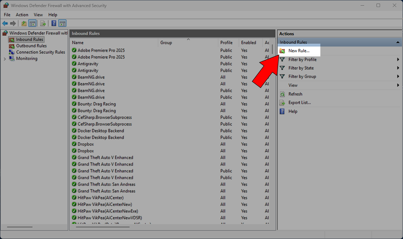Image resolution: width=403 pixels, height=239 pixels.
Task: Open the View submenu arrow in Actions
Action: (398, 85)
